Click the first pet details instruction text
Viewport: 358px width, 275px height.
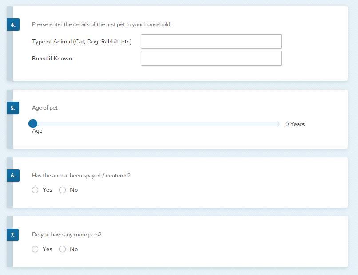click(102, 24)
